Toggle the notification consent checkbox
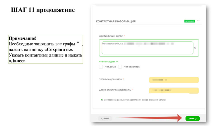224x126 pixels. [102, 100]
